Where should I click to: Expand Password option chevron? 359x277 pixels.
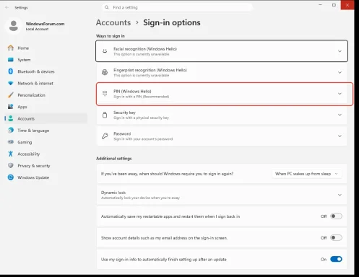click(339, 136)
